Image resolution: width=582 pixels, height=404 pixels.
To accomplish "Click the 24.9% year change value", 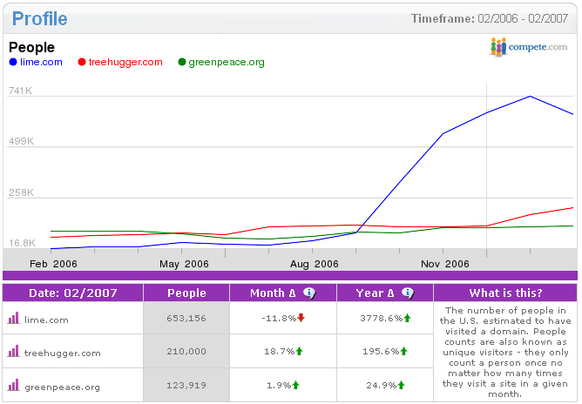I will (x=382, y=386).
